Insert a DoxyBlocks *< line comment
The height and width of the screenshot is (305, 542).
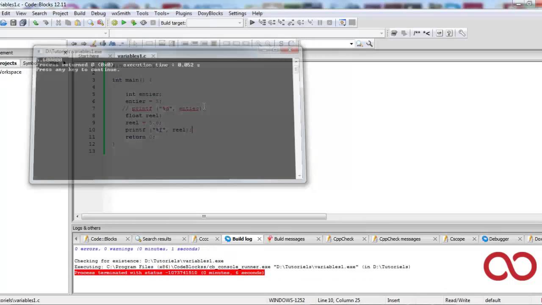tap(426, 33)
